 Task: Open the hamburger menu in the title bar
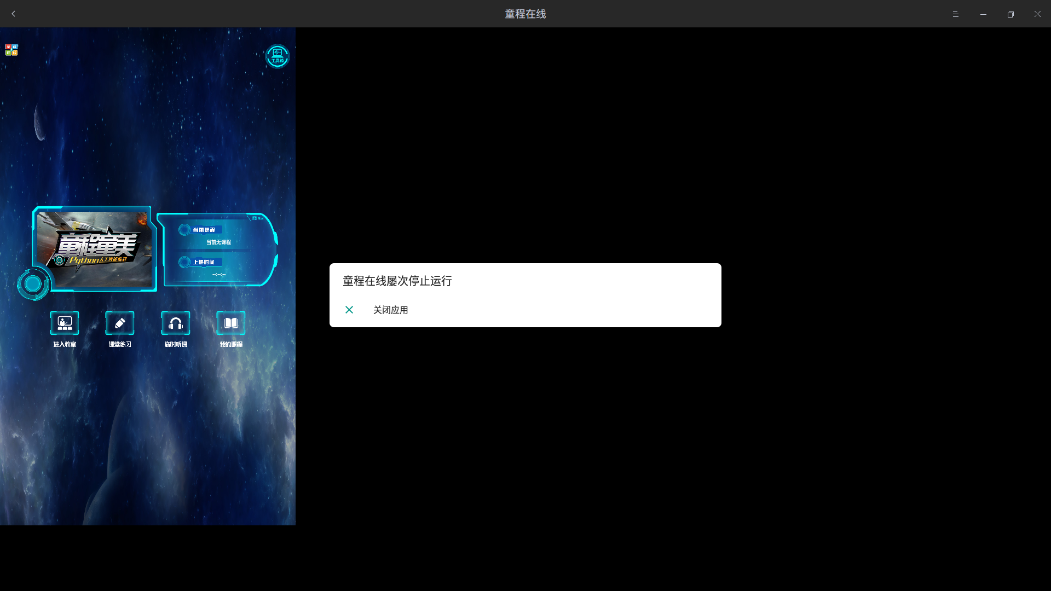(x=956, y=14)
